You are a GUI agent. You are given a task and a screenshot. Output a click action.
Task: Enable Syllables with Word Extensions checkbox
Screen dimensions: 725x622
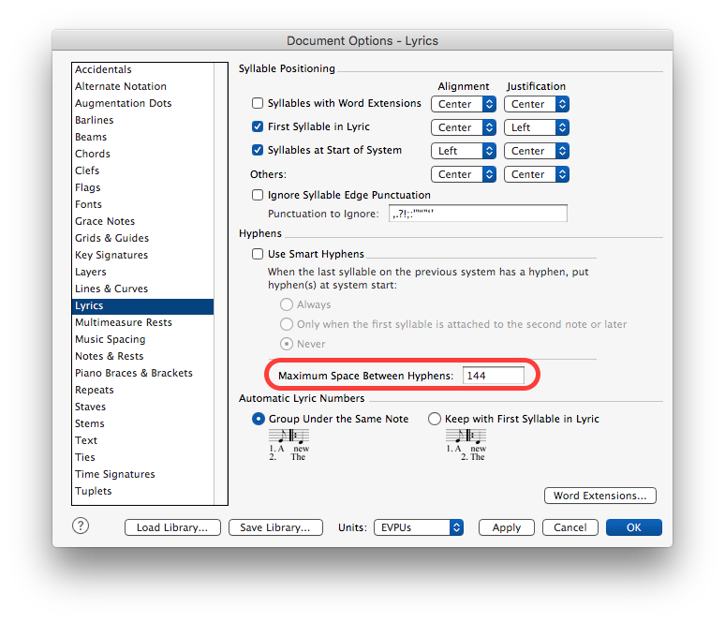click(x=258, y=103)
